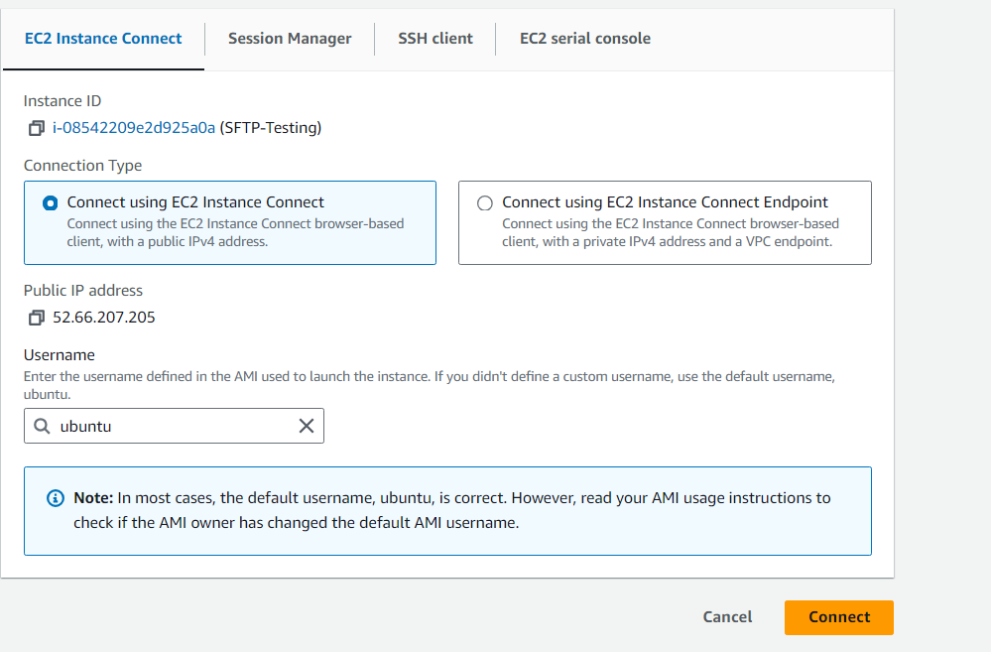Open instance link i-08542209e2d925a0a
991x652 pixels.
click(x=134, y=128)
